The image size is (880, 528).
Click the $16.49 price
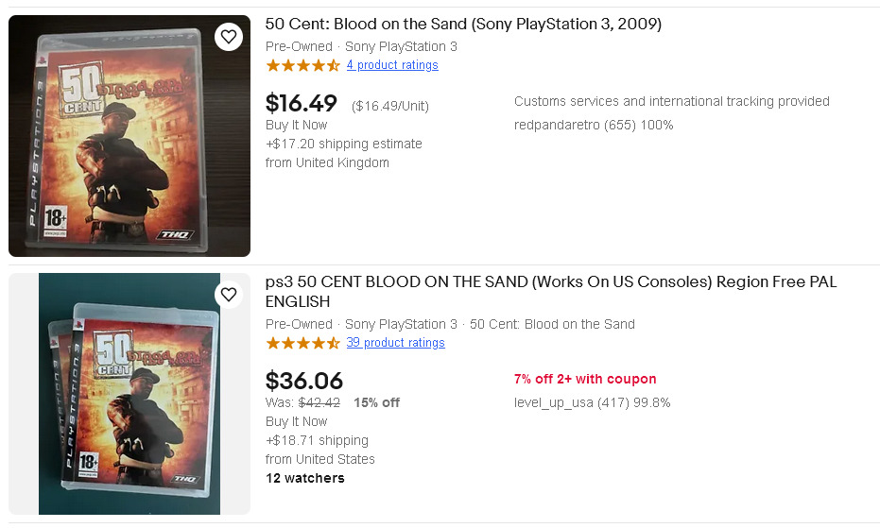tap(301, 103)
